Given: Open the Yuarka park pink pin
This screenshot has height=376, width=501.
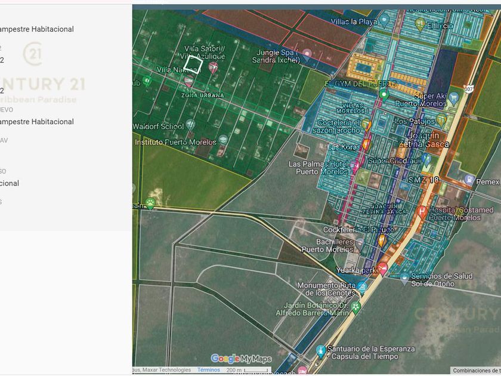Looking at the screenshot, I should [382, 269].
